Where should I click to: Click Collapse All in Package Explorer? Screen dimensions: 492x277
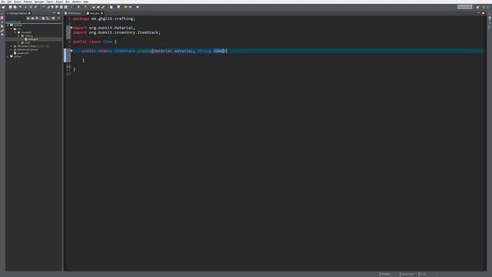click(x=43, y=18)
